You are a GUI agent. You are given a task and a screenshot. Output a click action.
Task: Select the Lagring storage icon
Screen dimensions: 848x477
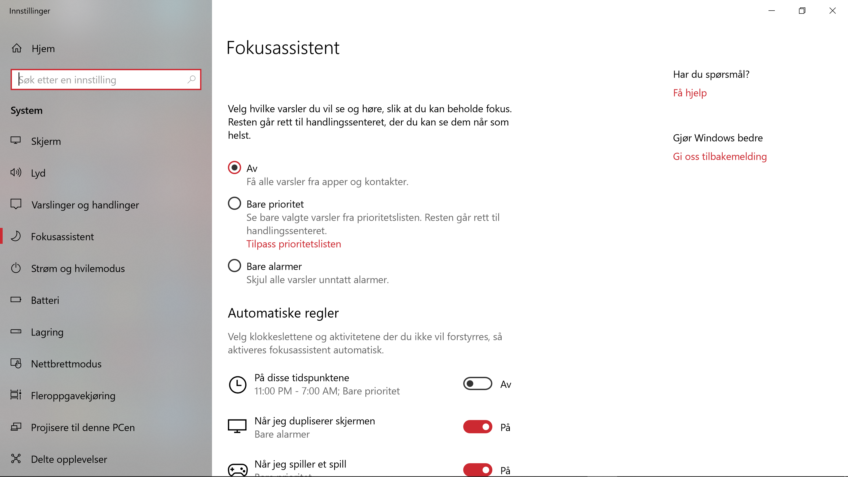pyautogui.click(x=16, y=332)
